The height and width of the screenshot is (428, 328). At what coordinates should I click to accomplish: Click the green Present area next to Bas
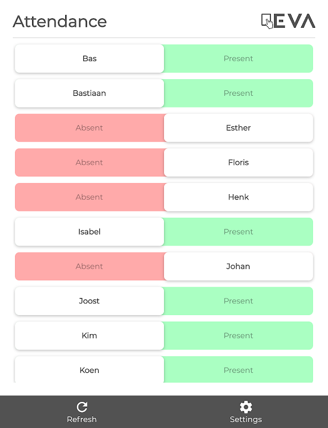(238, 58)
